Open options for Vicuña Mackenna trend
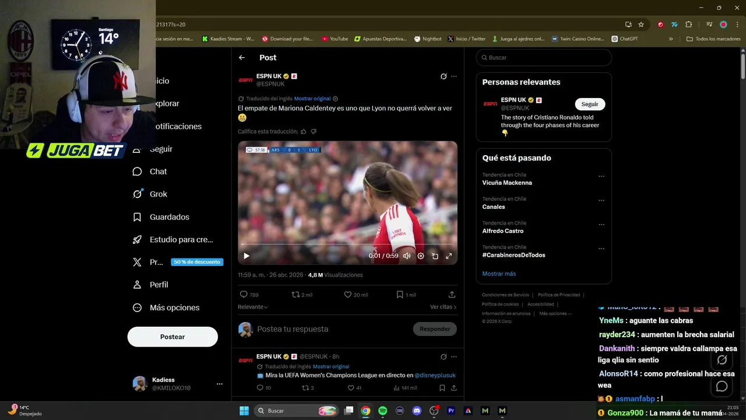The height and width of the screenshot is (420, 746). click(x=601, y=176)
